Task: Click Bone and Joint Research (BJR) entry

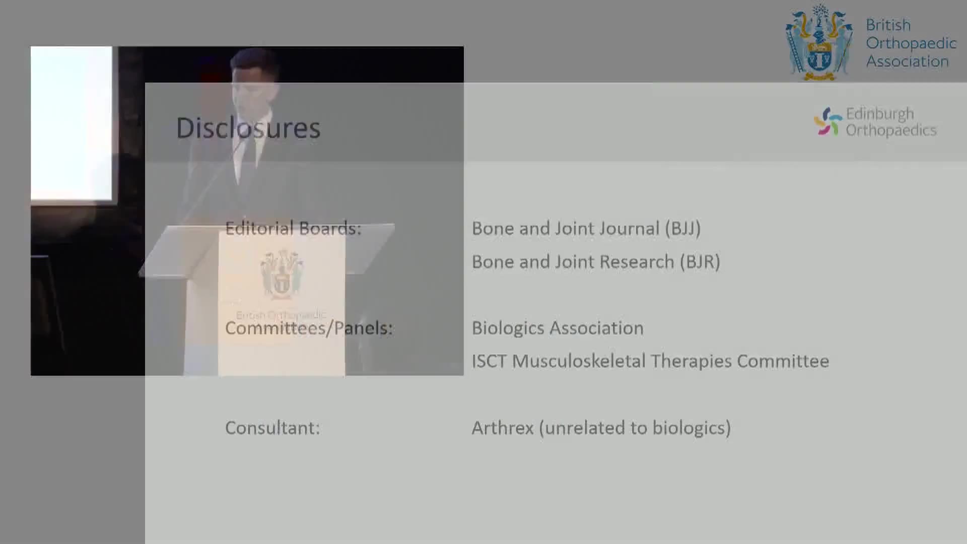Action: point(596,262)
